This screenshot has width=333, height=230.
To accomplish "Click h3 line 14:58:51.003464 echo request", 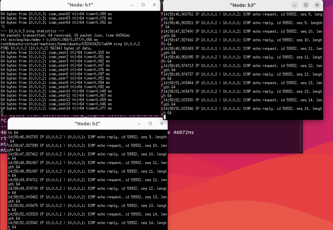I will [243, 85].
